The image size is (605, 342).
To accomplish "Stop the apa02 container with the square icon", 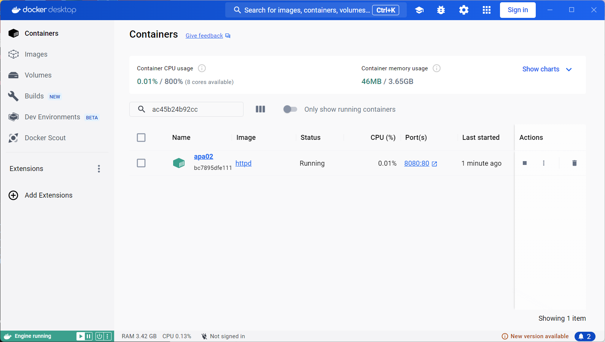I will click(x=525, y=163).
